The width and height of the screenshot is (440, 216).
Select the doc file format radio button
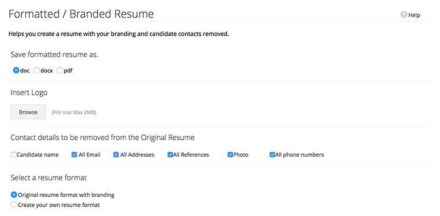tap(16, 71)
